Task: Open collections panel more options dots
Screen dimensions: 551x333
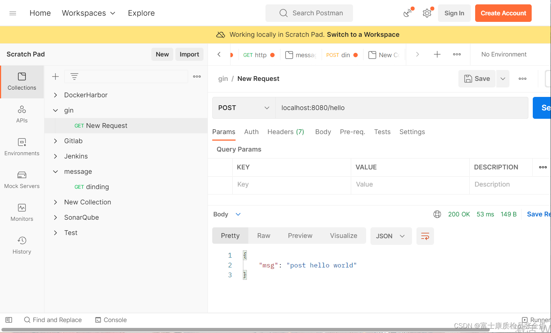Action: [x=197, y=77]
